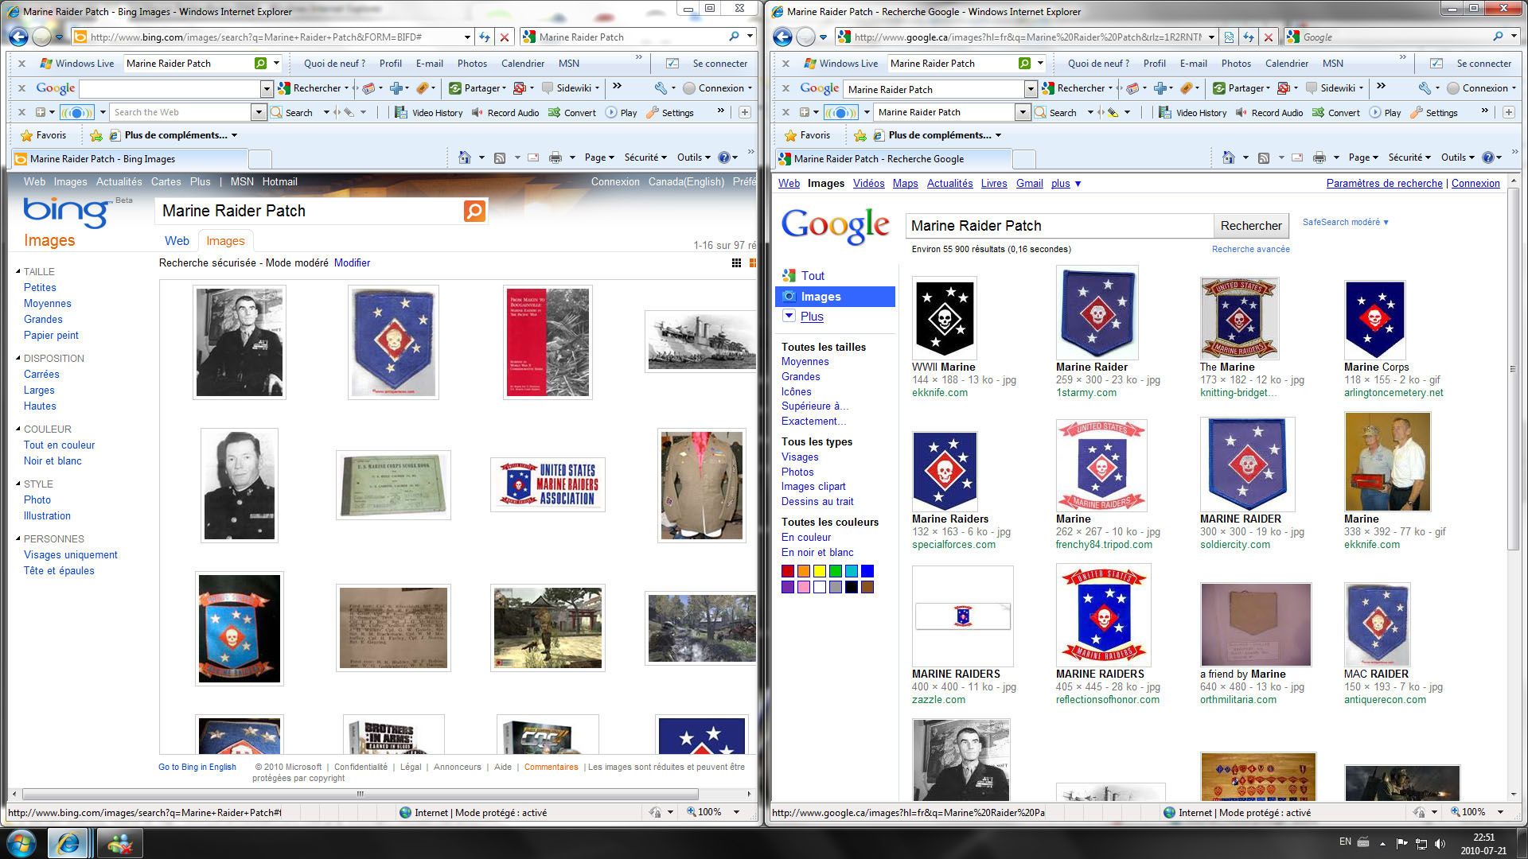Click the RSS feeds icon in the Google window

tap(1264, 157)
